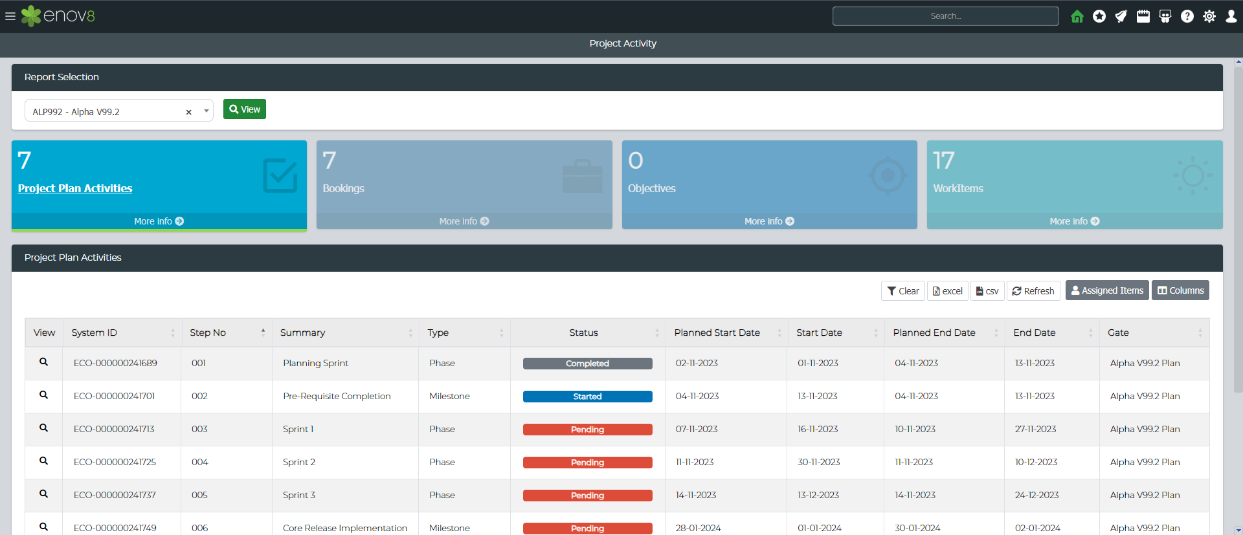Click the presentation slides icon in header

1165,16
